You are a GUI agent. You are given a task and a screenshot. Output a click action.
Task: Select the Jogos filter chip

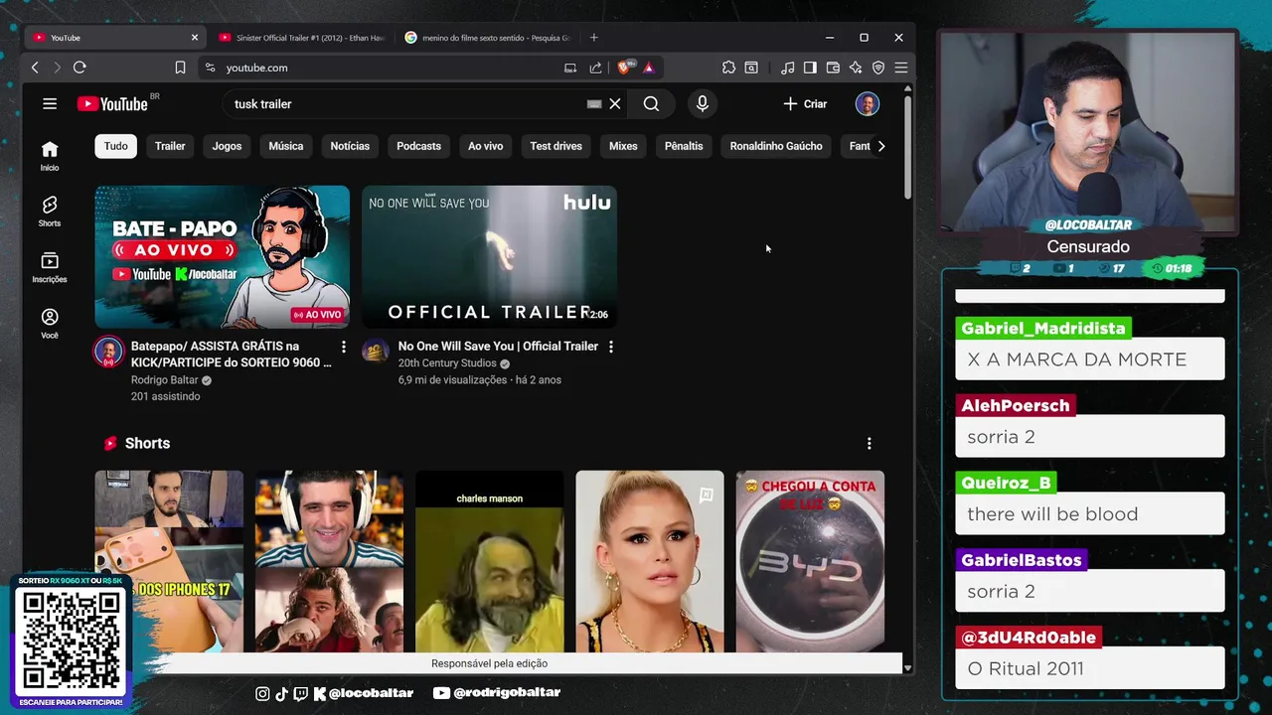227,146
